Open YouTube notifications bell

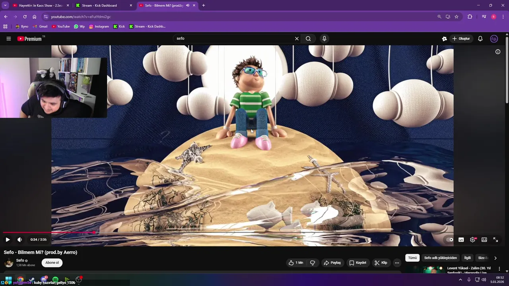[x=480, y=39]
